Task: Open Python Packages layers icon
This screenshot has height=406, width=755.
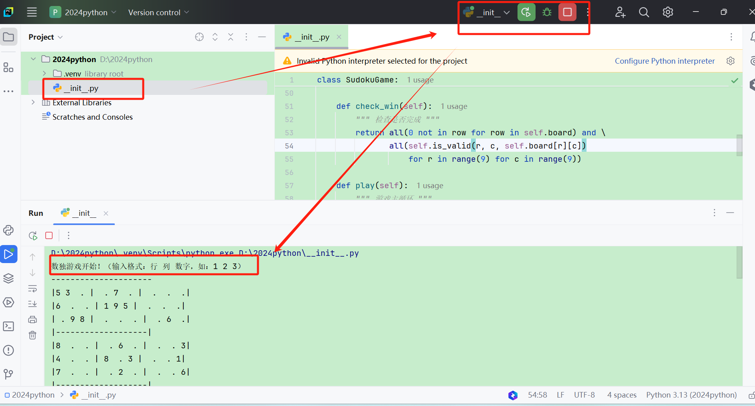Action: click(x=8, y=278)
